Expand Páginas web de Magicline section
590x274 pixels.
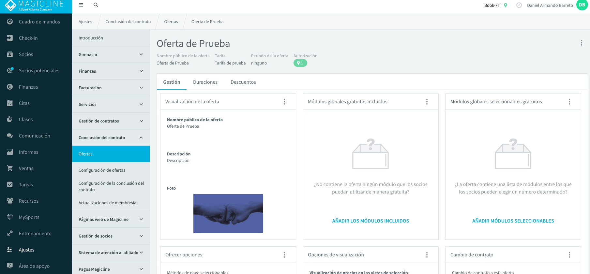[x=111, y=219]
